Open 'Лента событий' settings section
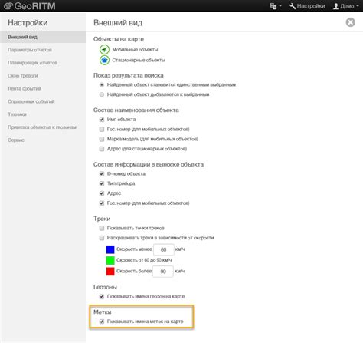The height and width of the screenshot is (343, 363). (x=25, y=88)
